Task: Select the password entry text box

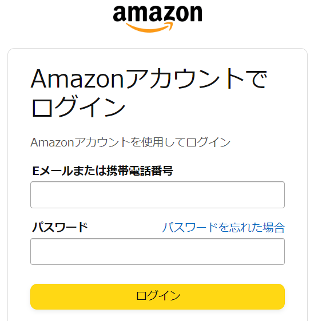Action: pos(157,251)
